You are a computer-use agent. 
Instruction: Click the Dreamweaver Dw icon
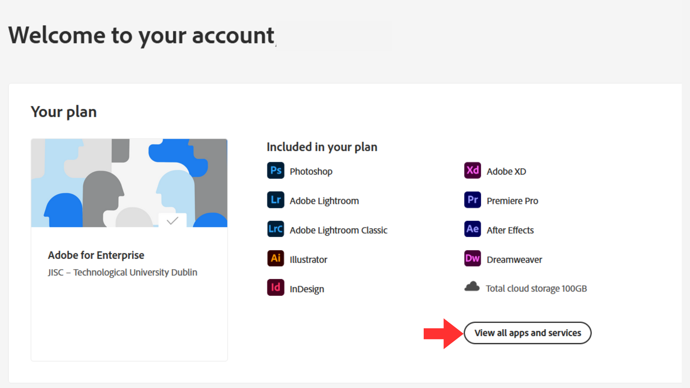473,259
